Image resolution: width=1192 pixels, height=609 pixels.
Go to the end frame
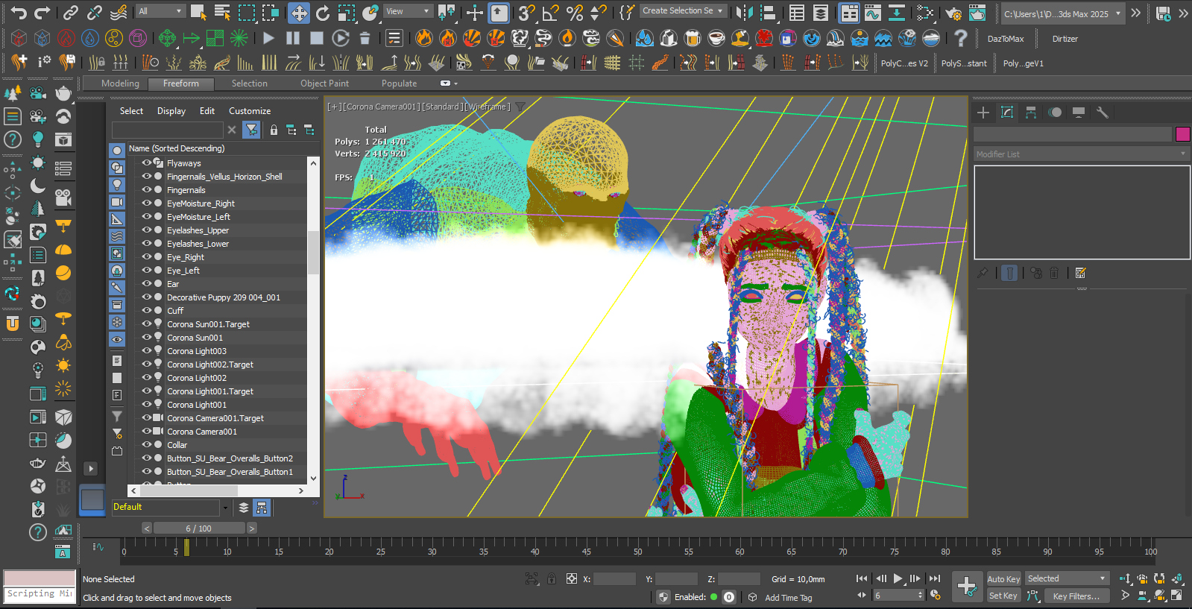pos(935,578)
